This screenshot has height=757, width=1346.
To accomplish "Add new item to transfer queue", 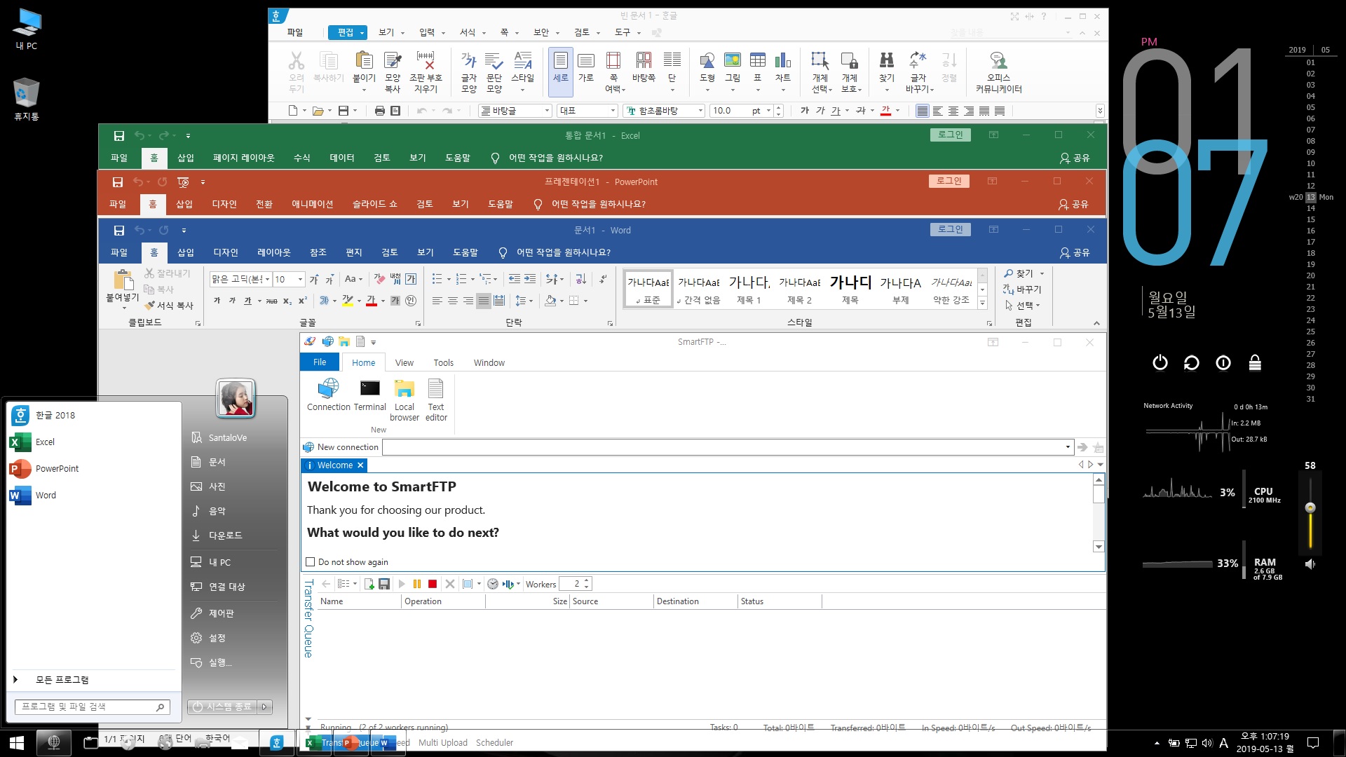I will pyautogui.click(x=369, y=584).
